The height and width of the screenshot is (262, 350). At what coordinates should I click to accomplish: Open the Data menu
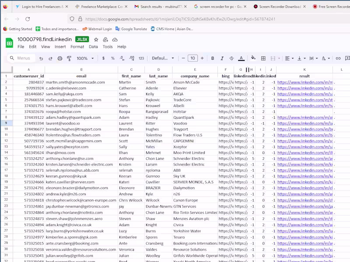93,47
